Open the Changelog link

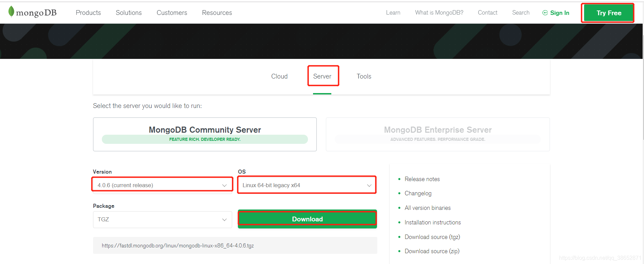point(418,193)
